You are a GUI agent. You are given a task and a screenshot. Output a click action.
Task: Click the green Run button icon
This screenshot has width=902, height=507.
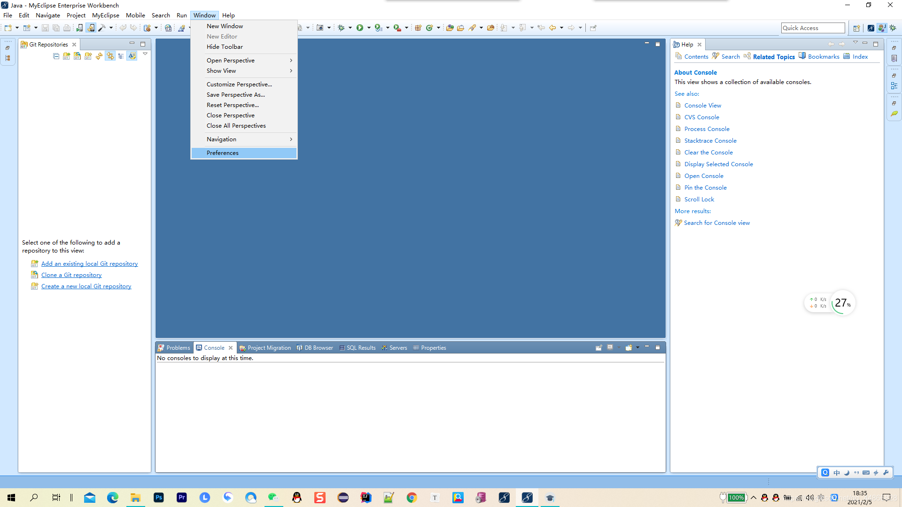pos(360,28)
